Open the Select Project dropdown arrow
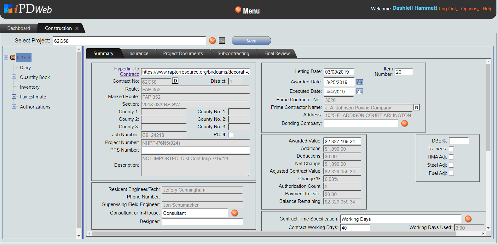Viewport: 498px width, 245px height. pyautogui.click(x=212, y=41)
